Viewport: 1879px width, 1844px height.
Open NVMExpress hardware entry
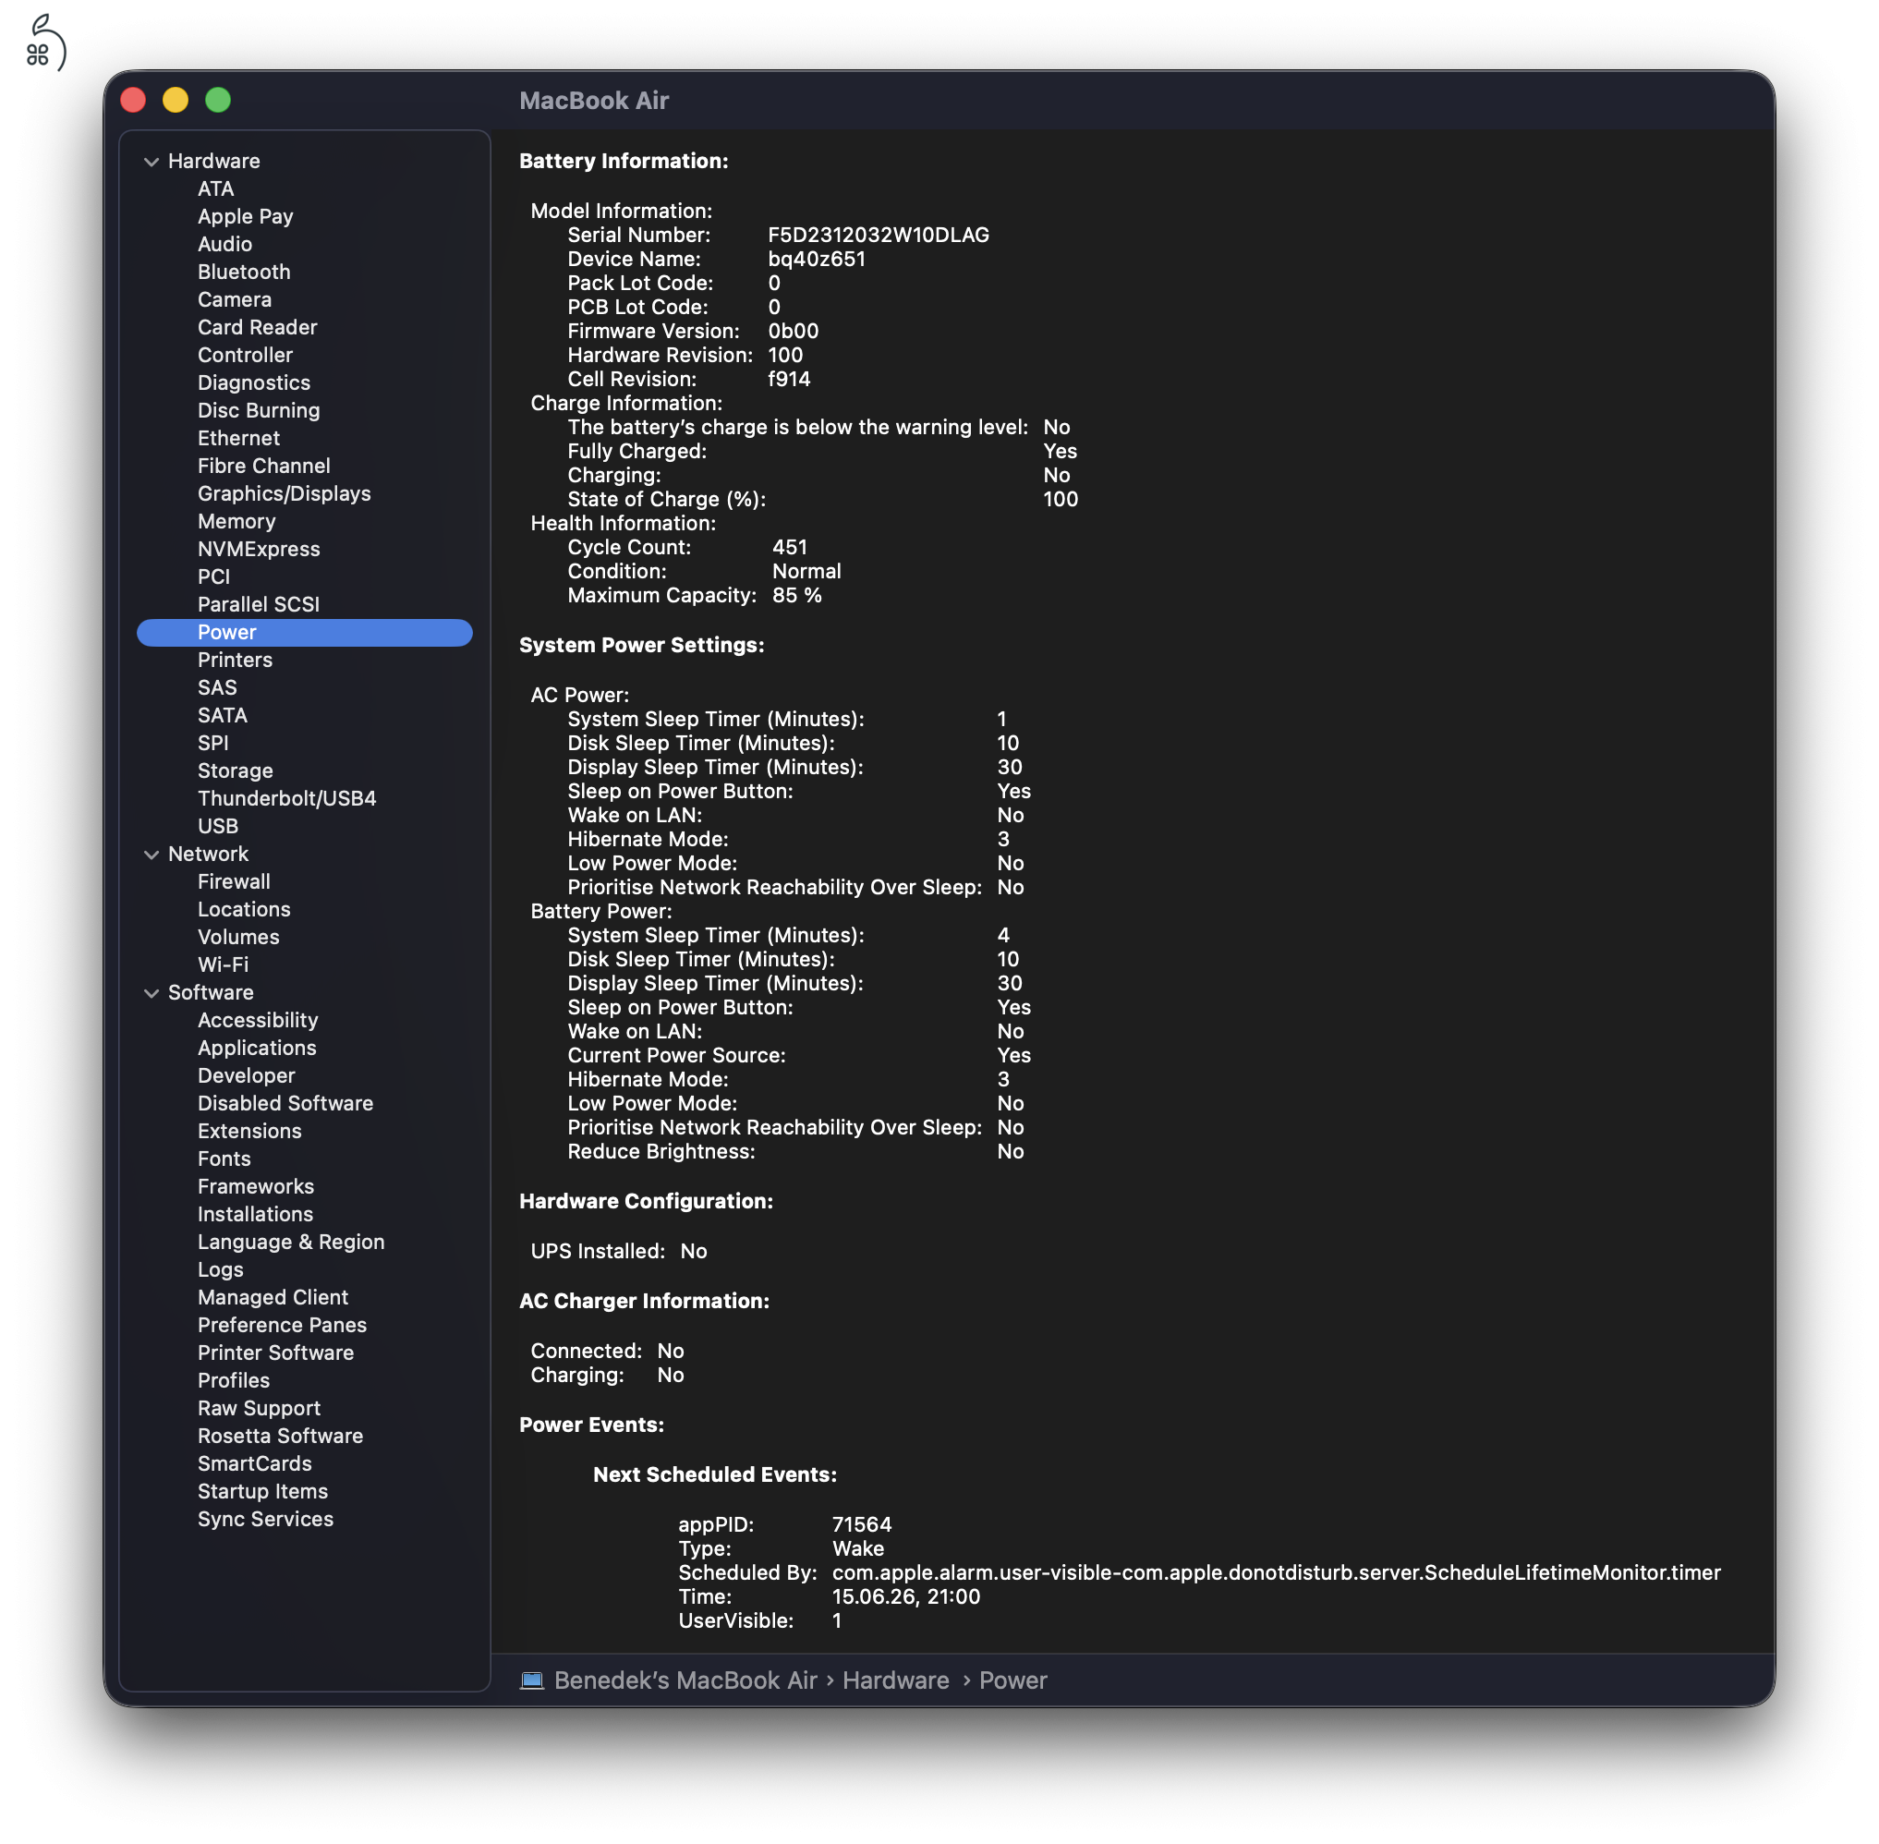[x=259, y=549]
